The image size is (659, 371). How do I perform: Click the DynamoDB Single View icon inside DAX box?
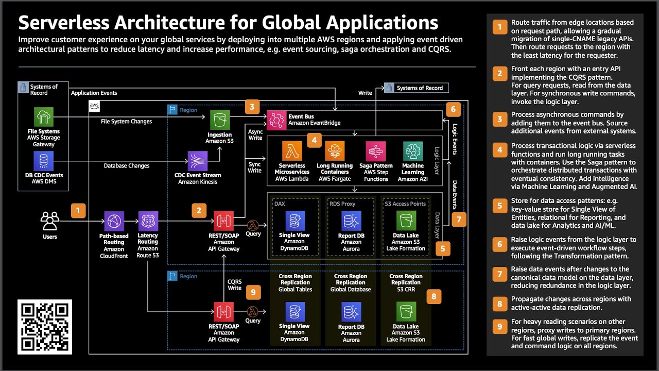[x=295, y=221]
